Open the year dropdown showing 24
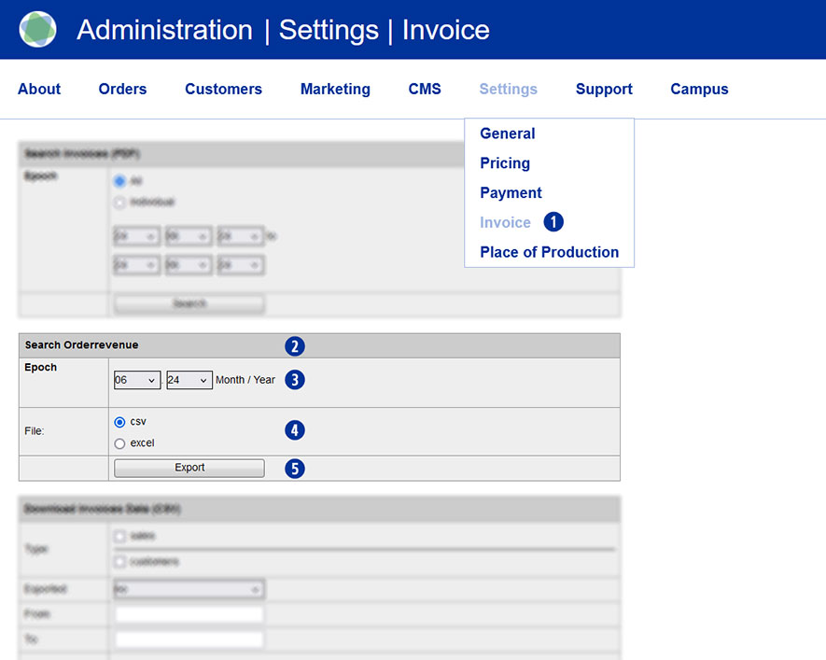The image size is (826, 660). [189, 381]
